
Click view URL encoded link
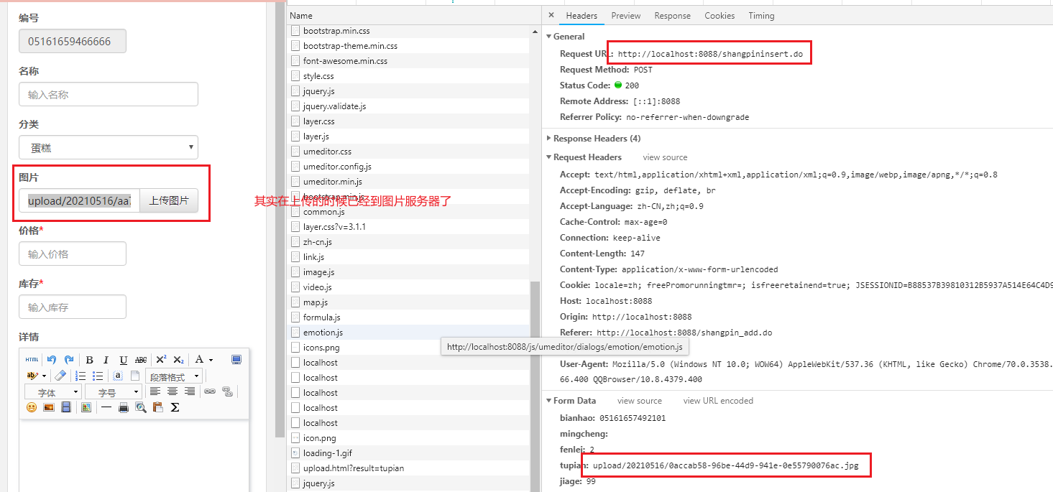click(718, 401)
